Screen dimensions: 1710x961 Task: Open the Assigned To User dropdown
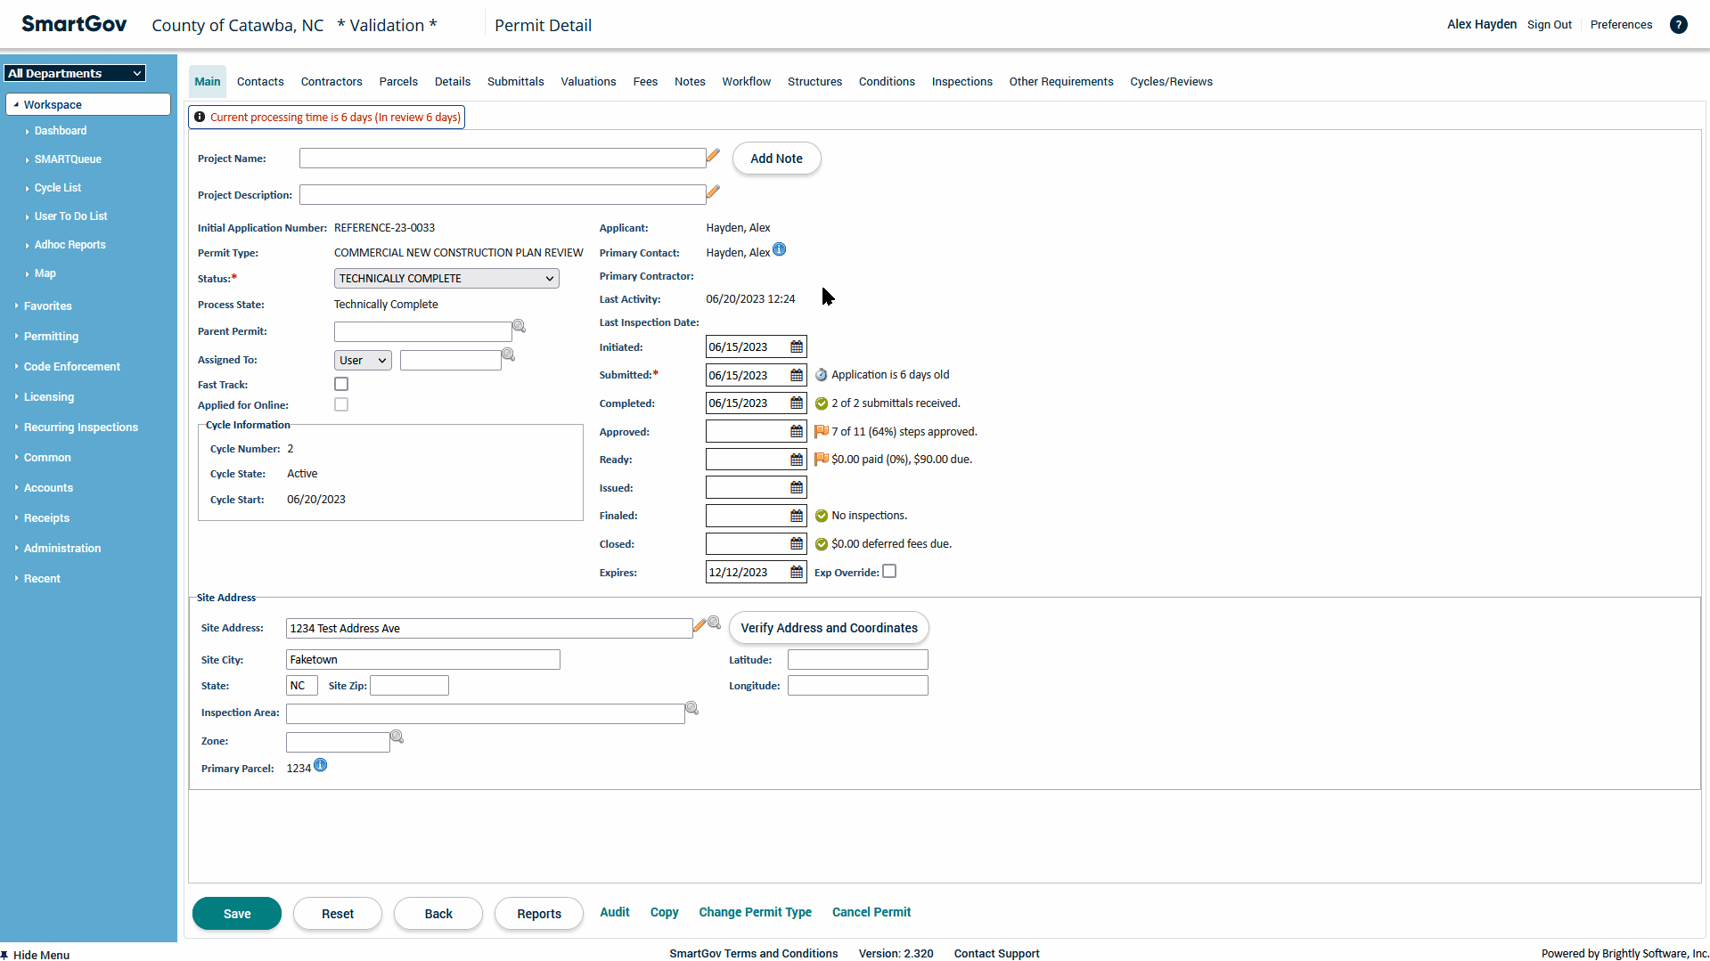(x=363, y=361)
